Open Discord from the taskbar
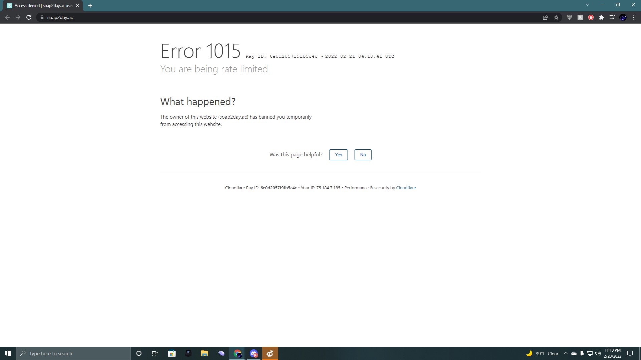The width and height of the screenshot is (641, 360). click(254, 353)
